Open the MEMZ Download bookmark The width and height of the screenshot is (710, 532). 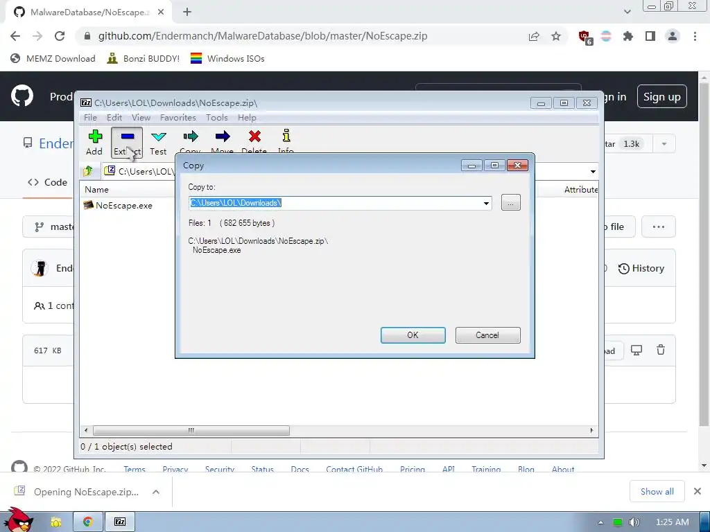[x=53, y=58]
